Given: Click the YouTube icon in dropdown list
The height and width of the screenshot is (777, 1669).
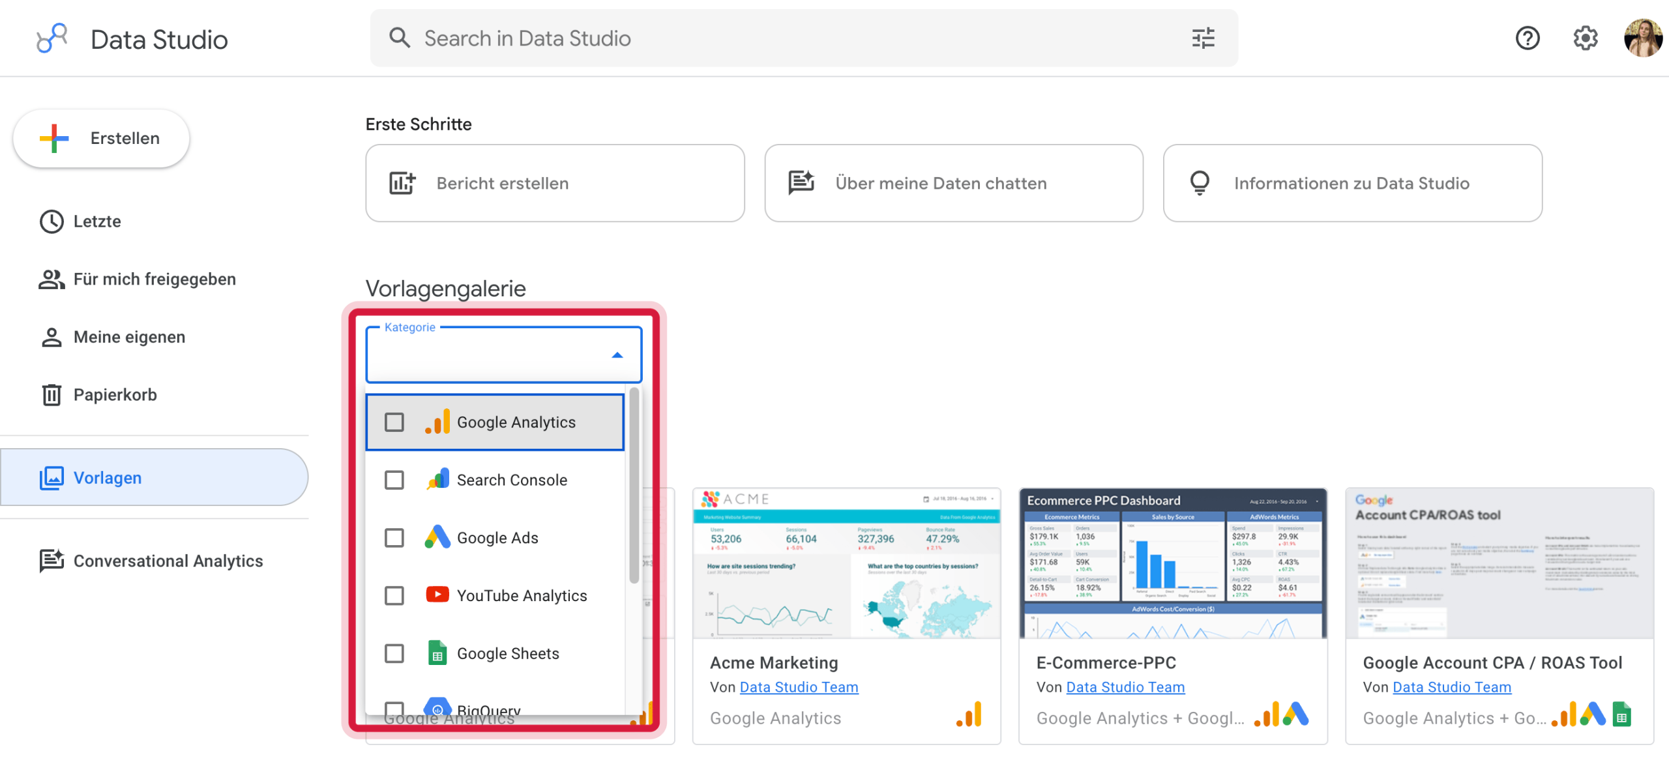Looking at the screenshot, I should [x=437, y=595].
